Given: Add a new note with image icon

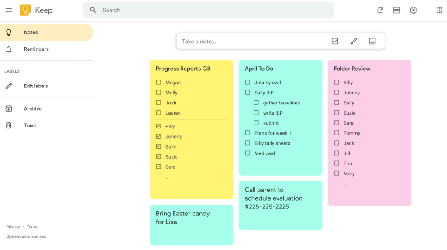Looking at the screenshot, I should click(x=372, y=41).
